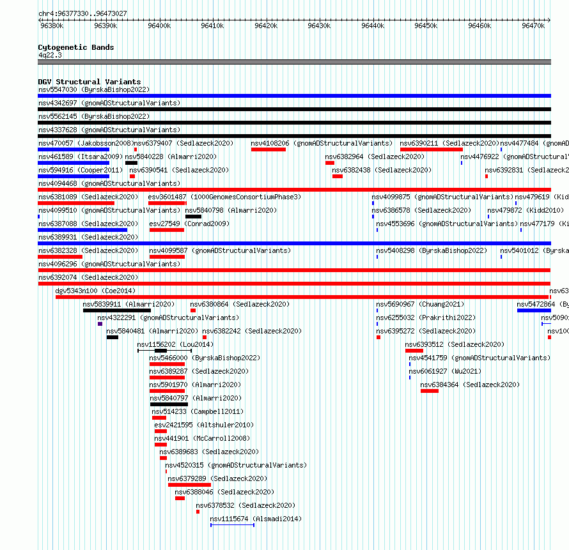
Task: Open nsv5840228 (Almarri2020) black variant bar
Action: pyautogui.click(x=131, y=163)
